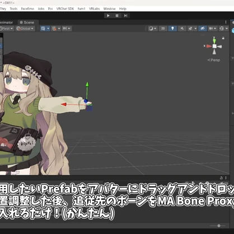Click the green Y axis cone on orientation gizmo
234x234 pixels.
click(x=214, y=40)
